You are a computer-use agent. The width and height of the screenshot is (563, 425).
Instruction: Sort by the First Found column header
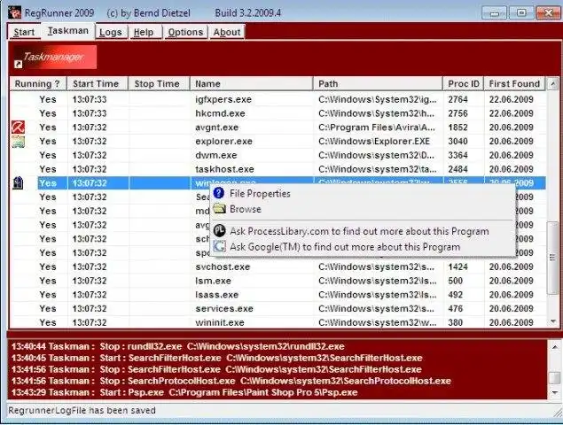coord(514,83)
